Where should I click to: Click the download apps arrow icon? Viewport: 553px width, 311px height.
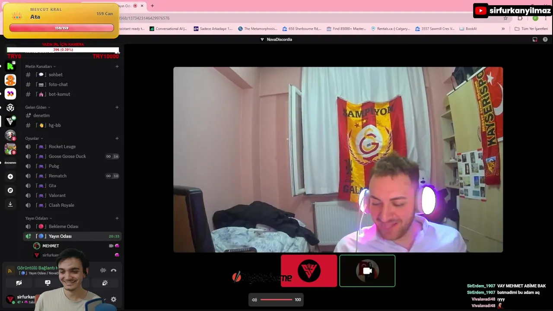10,204
